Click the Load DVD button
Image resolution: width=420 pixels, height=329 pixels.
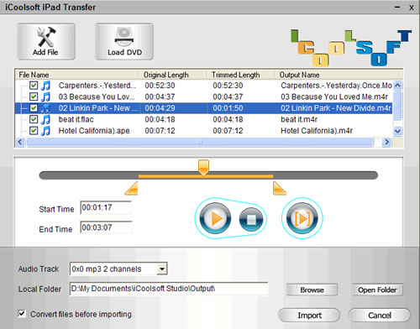pyautogui.click(x=124, y=41)
